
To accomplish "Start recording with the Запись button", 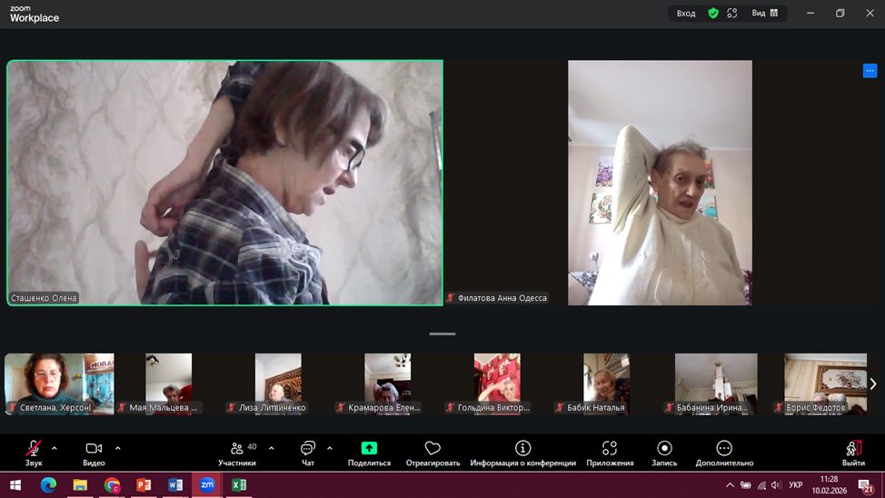I will [x=664, y=452].
